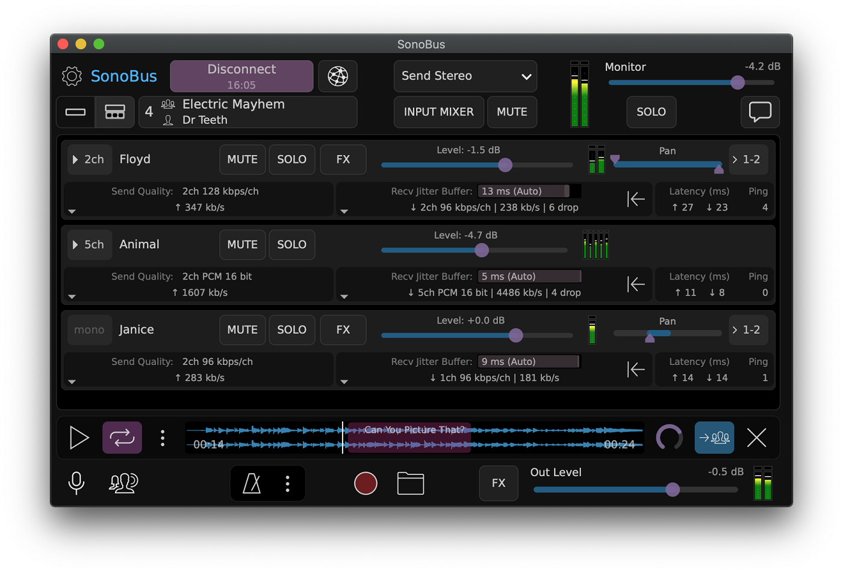Click the microphone input icon
This screenshot has height=573, width=843.
[76, 483]
